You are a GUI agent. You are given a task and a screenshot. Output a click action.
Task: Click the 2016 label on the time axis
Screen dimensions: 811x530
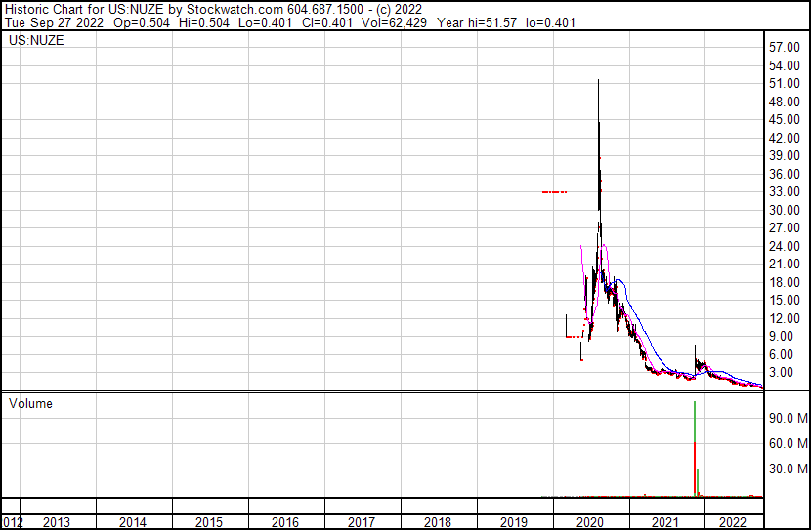285,522
